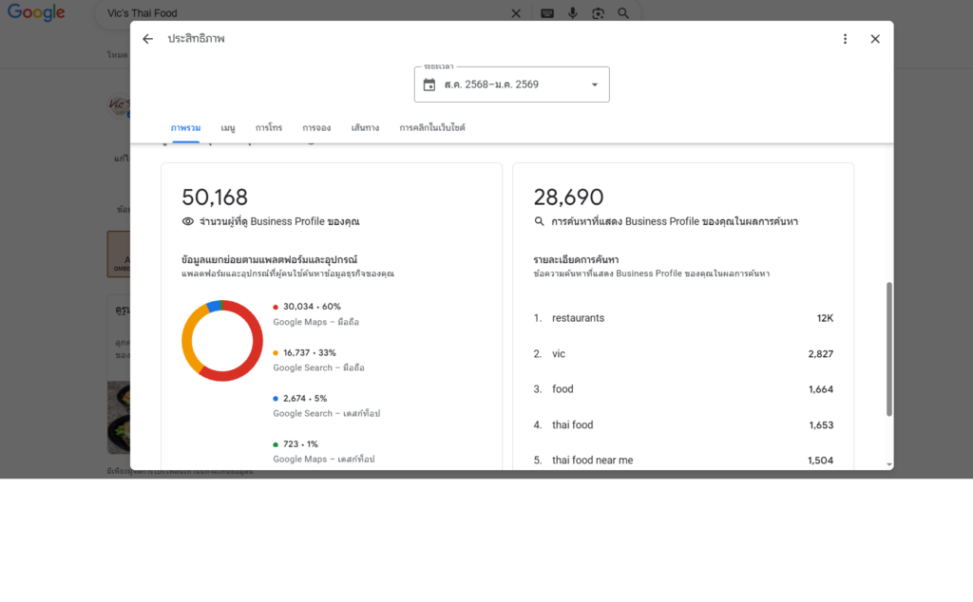Open Google Lens via the camera icon
The width and height of the screenshot is (973, 602).
[x=597, y=13]
